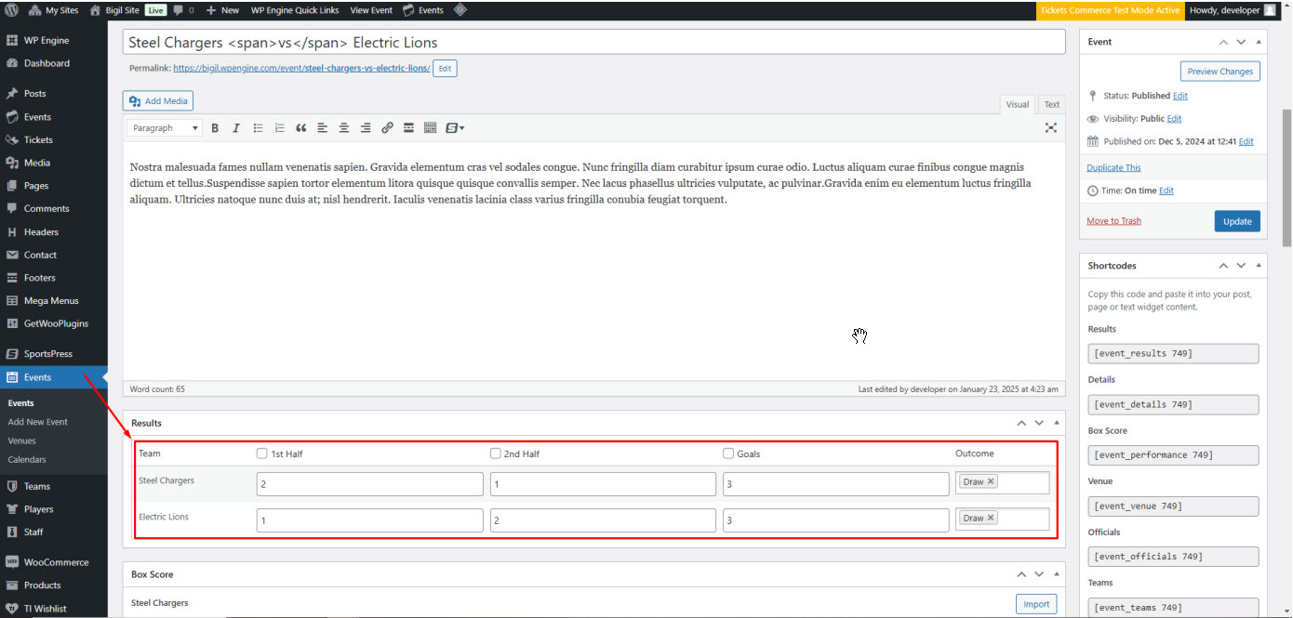Open Venues submenu item

(22, 440)
